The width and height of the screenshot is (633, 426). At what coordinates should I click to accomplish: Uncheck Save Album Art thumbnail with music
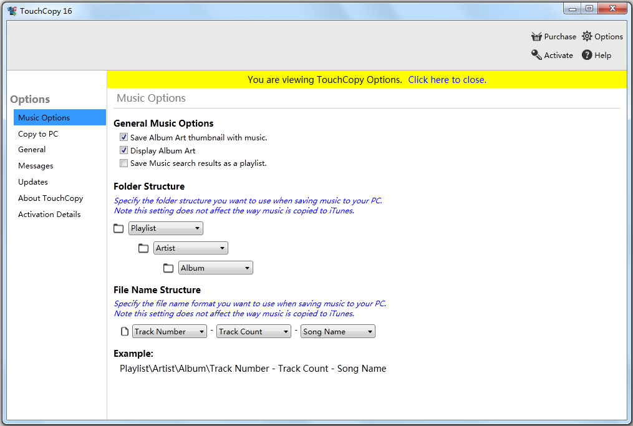pos(123,137)
